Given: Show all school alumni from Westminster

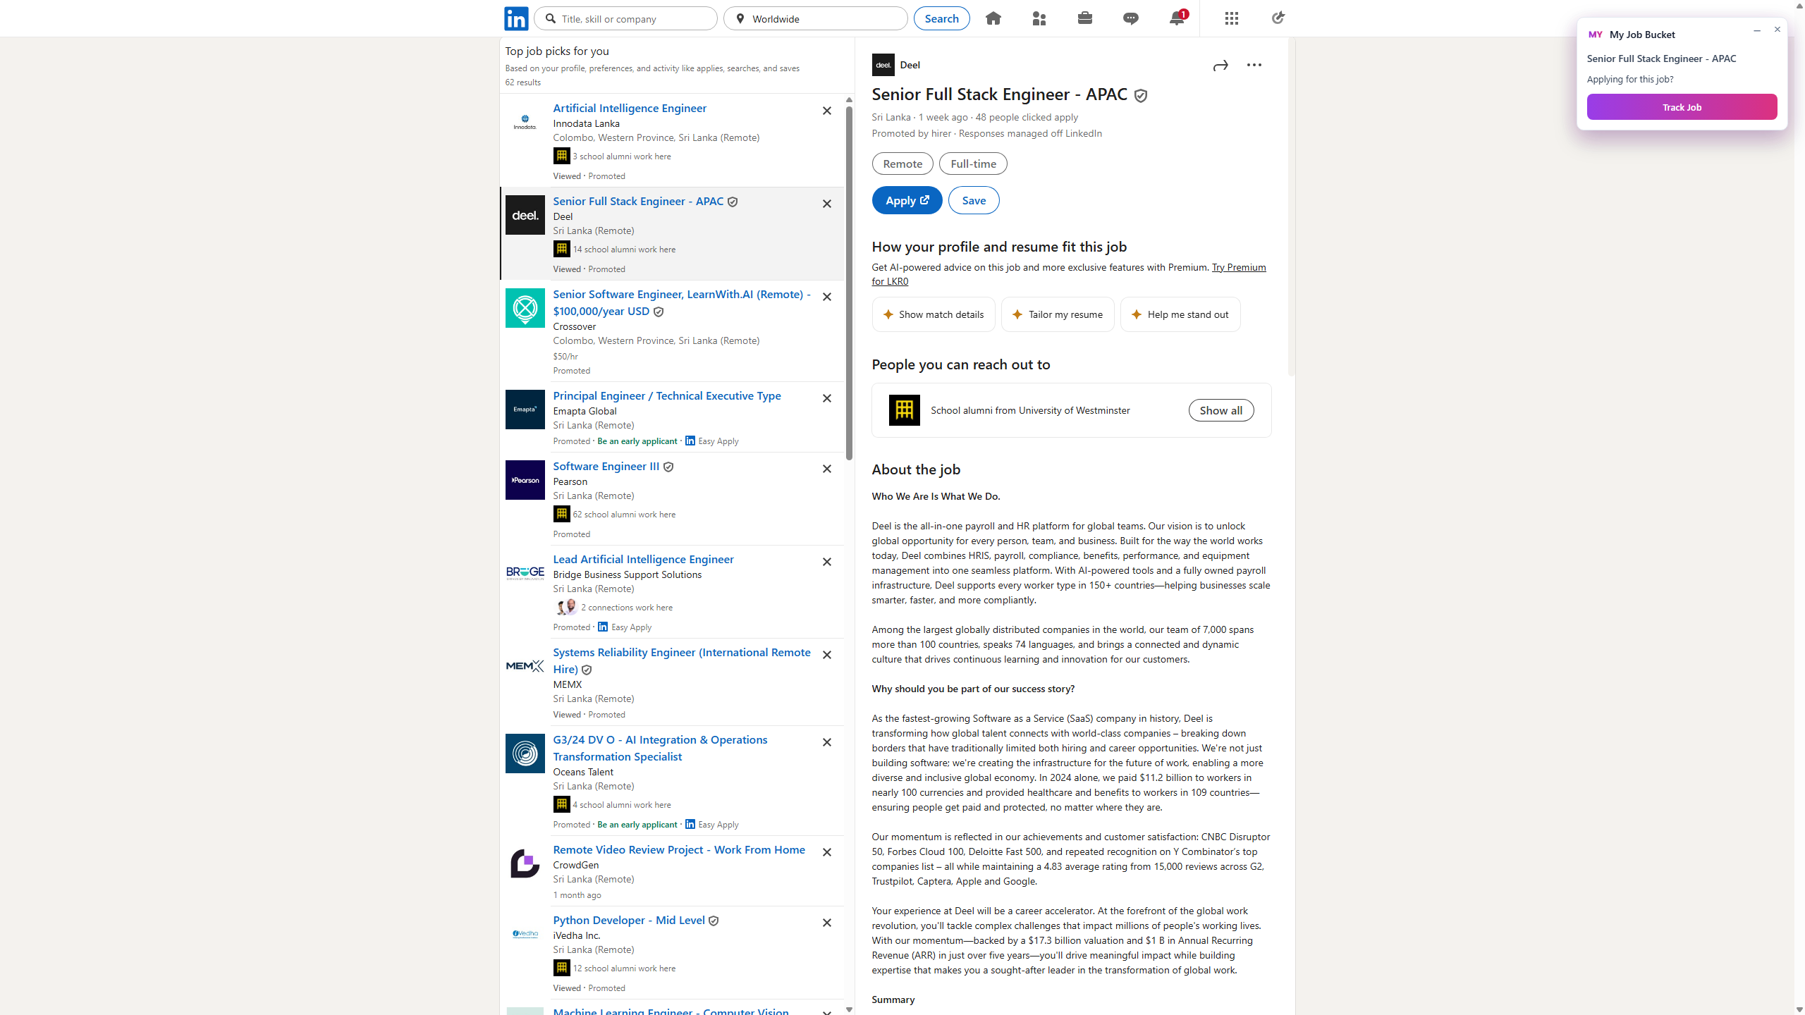Looking at the screenshot, I should [x=1221, y=410].
